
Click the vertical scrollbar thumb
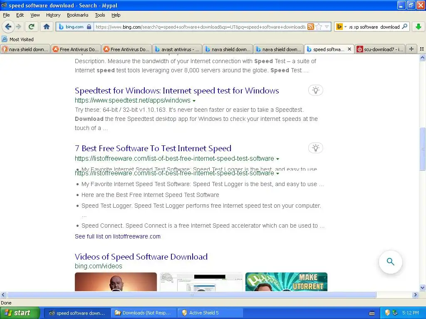coord(422,149)
